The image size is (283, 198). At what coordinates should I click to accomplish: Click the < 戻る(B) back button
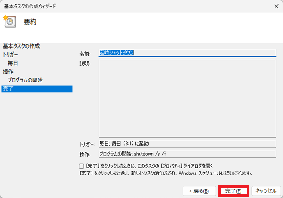point(199,191)
